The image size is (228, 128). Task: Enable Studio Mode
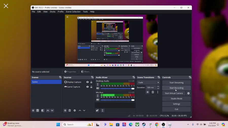(x=176, y=99)
